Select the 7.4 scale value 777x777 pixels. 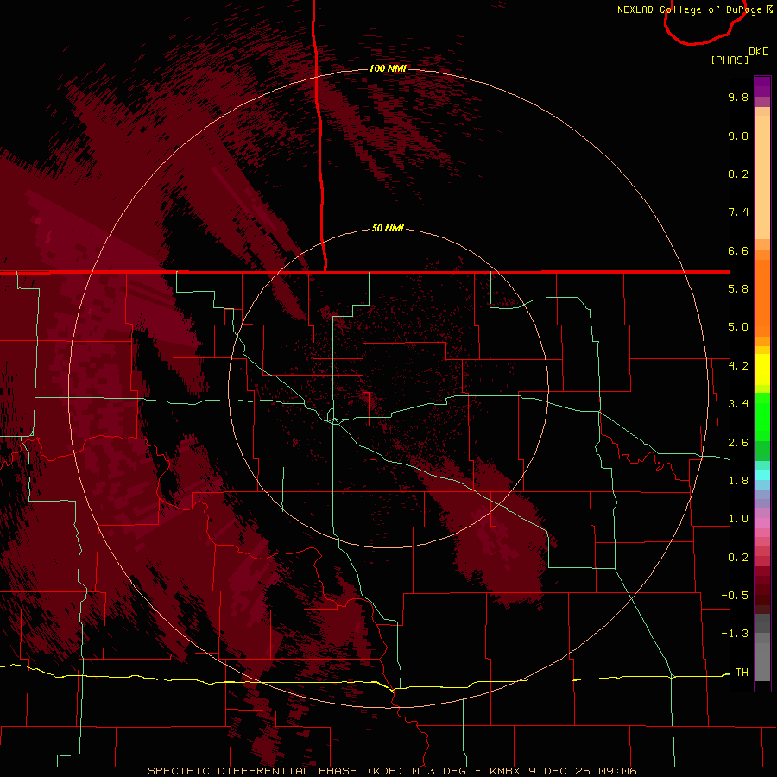coord(738,212)
